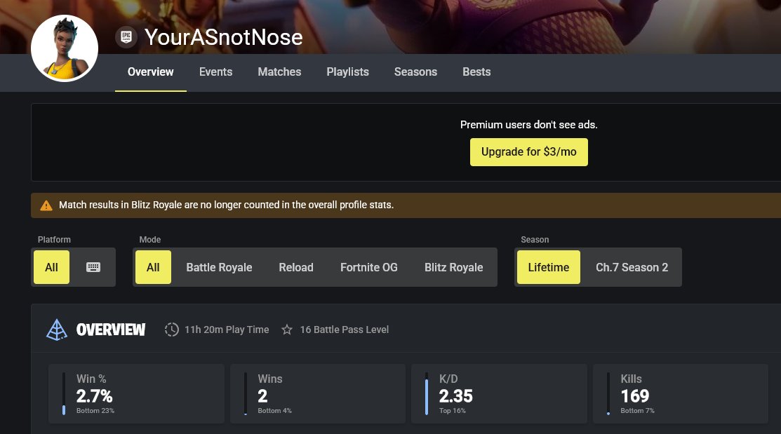Switch to the Overview tab
781x434 pixels.
coord(150,72)
